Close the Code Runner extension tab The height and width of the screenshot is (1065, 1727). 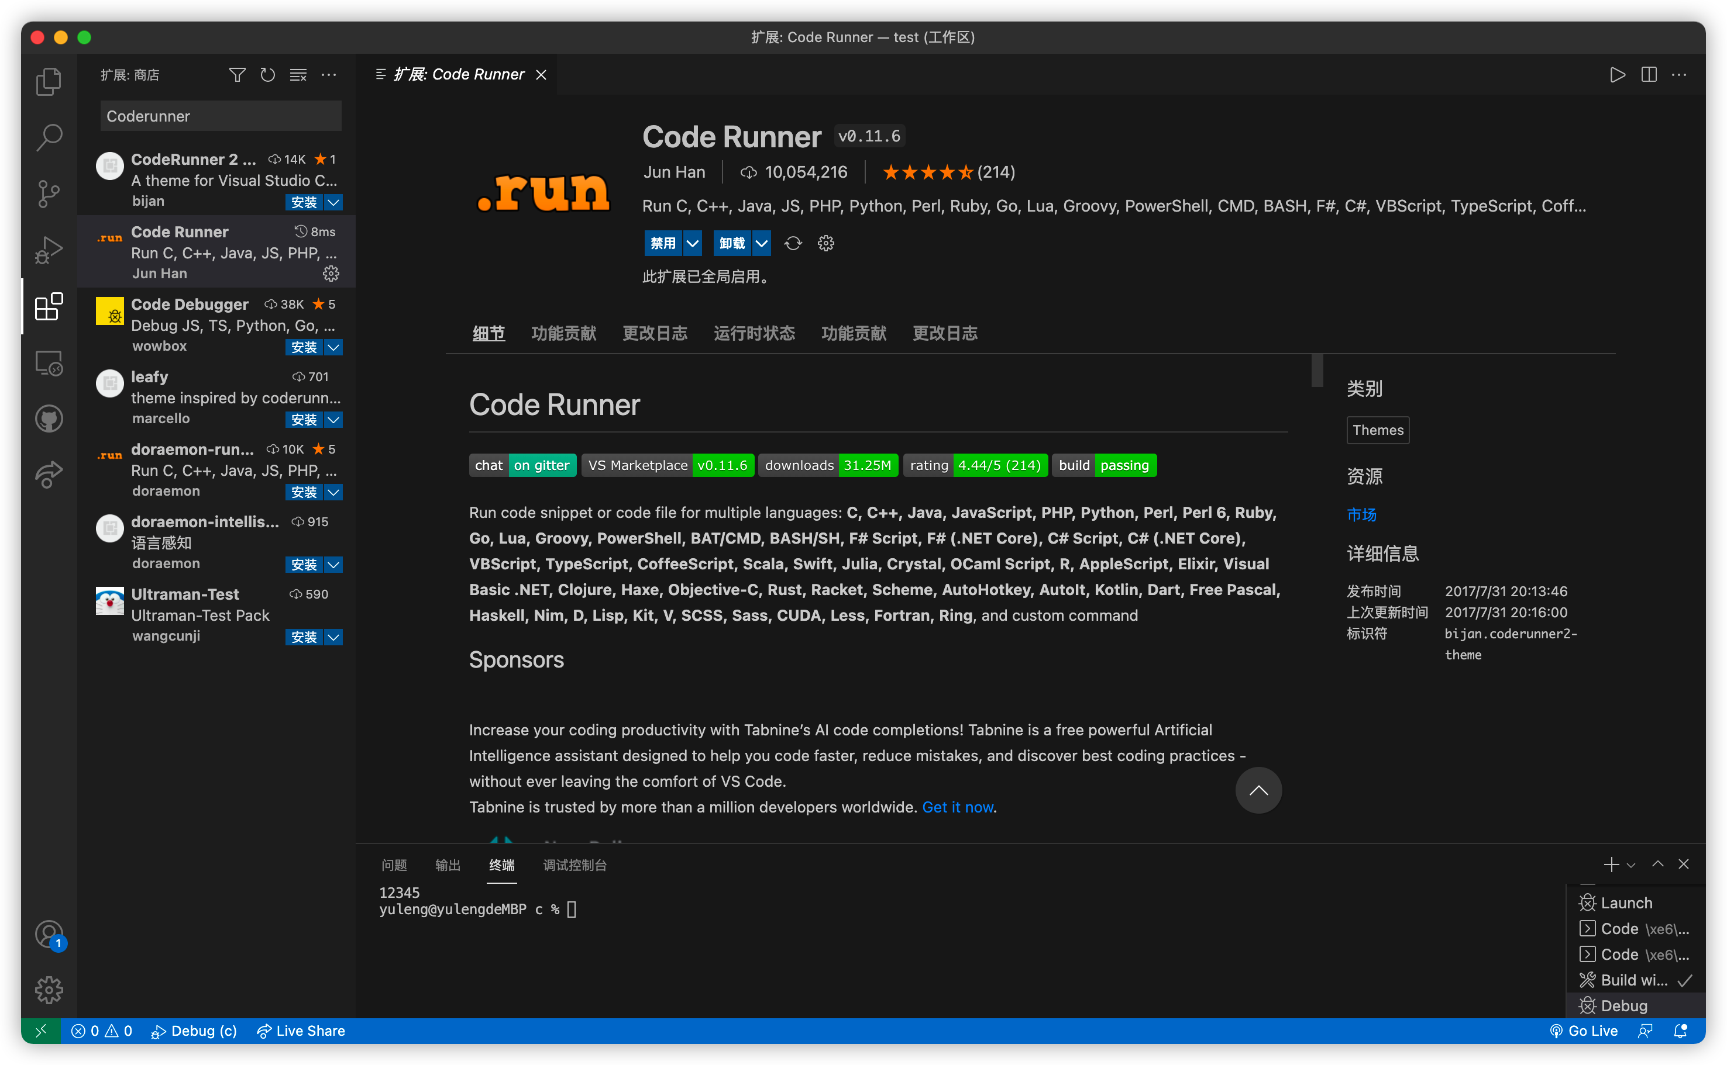pos(541,75)
